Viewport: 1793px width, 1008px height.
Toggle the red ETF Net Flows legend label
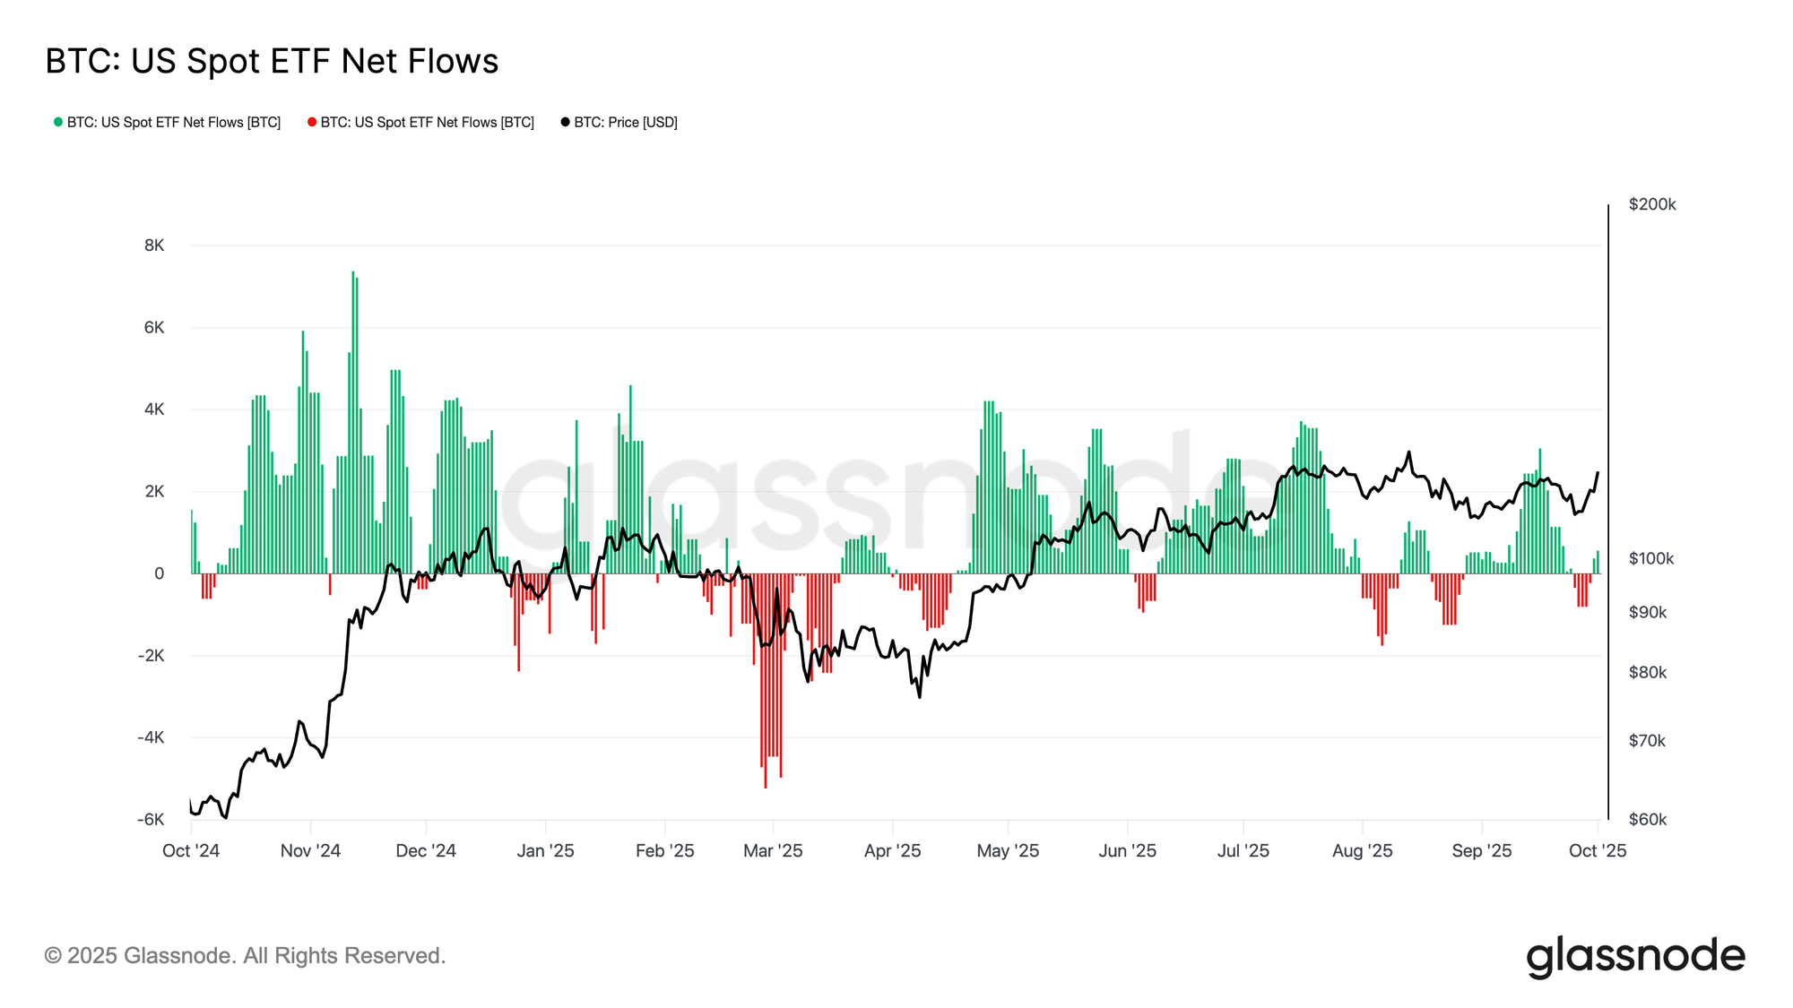pos(428,122)
